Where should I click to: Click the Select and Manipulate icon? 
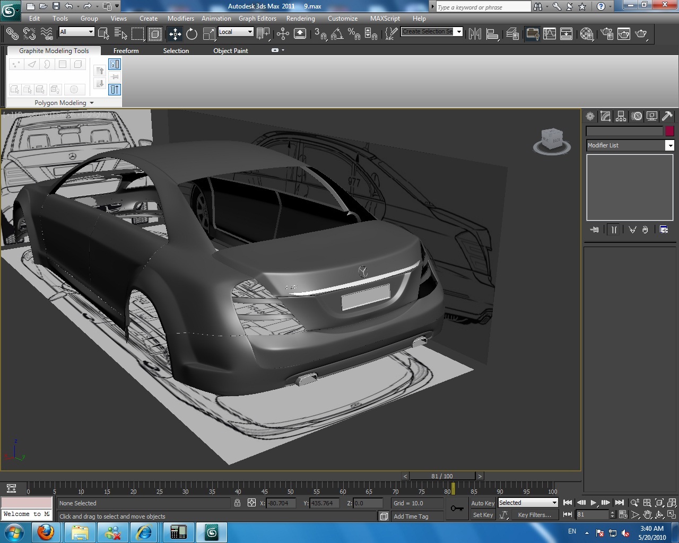[283, 34]
